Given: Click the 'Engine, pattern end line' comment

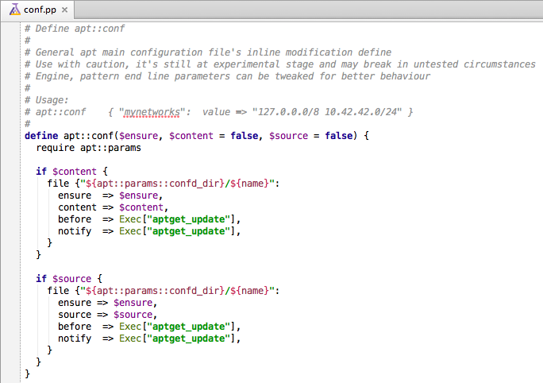Looking at the screenshot, I should click(x=227, y=76).
